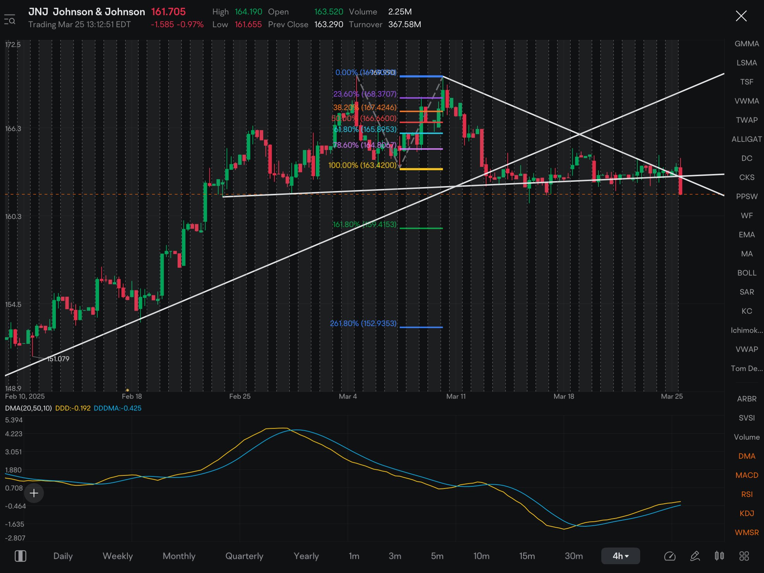764x573 pixels.
Task: Enable the DC indicator
Action: tap(747, 158)
